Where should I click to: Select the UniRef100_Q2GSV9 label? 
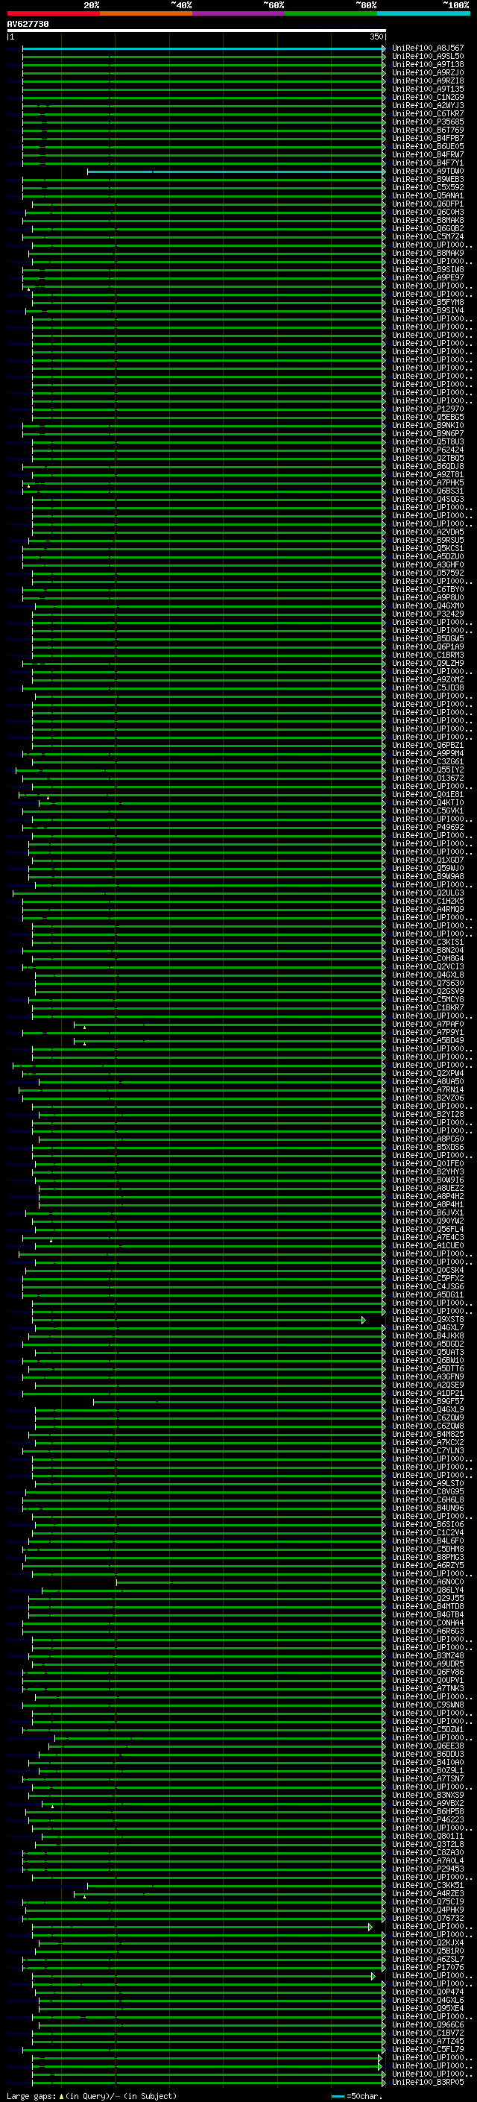[x=428, y=992]
